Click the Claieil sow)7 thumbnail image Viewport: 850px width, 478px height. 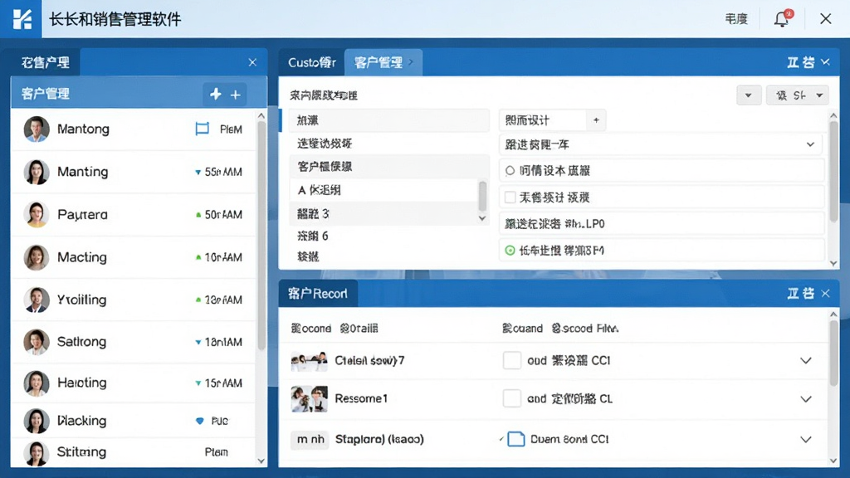pos(309,361)
